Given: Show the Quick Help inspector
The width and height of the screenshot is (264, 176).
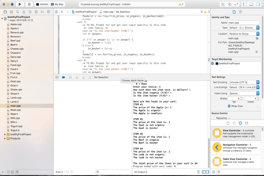Looking at the screenshot, I should [240, 12].
